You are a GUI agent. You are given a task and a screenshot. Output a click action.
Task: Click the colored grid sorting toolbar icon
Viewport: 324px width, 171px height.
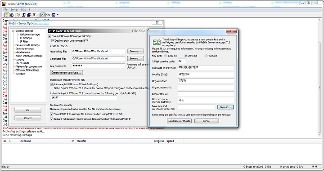54,15
